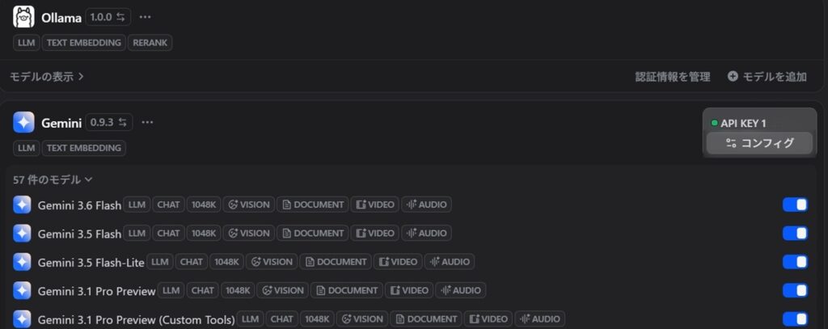Click 1048K badge on Gemini 3.6 Flash
This screenshot has width=828, height=329.
tap(203, 205)
